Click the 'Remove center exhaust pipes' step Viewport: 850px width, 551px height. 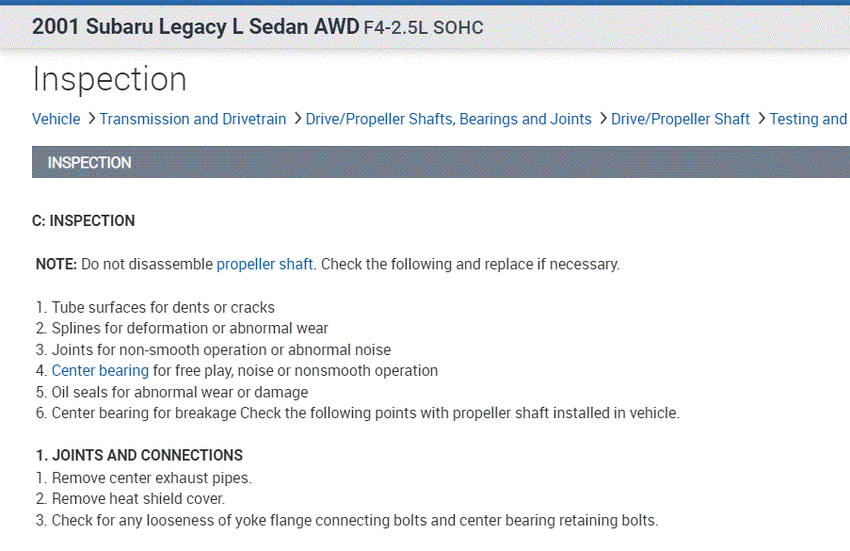151,478
